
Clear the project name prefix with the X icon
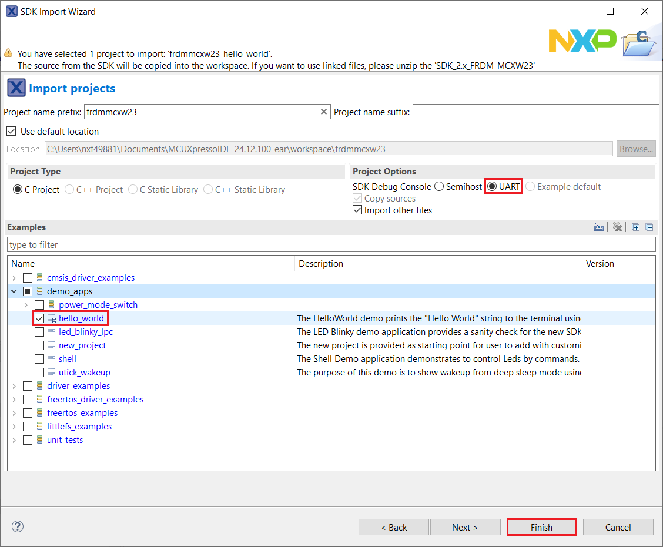(323, 112)
